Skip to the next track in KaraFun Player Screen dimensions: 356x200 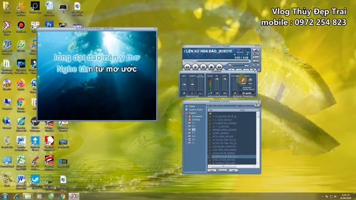point(219,67)
